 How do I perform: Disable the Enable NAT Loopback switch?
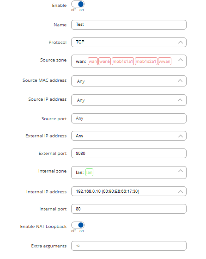78,225
